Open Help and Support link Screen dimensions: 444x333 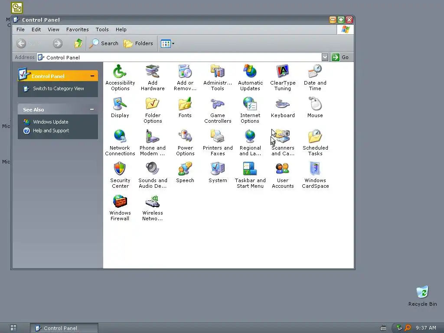[x=51, y=131]
